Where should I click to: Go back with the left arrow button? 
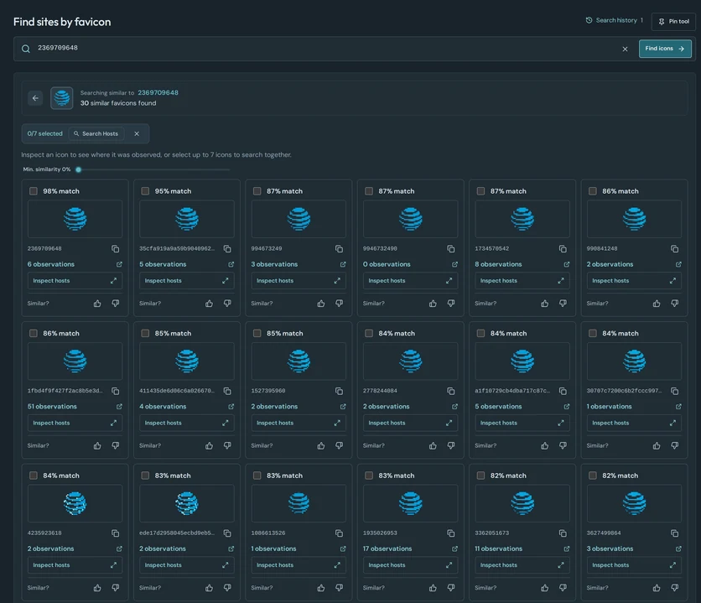pyautogui.click(x=35, y=98)
